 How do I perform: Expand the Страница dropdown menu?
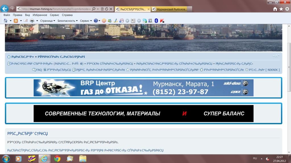tap(47, 21)
